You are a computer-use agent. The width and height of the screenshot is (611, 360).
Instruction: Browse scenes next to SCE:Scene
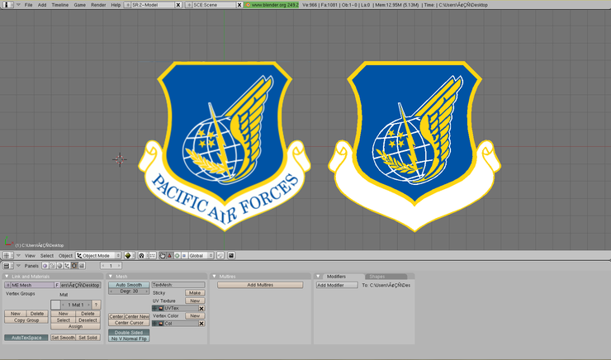(188, 5)
